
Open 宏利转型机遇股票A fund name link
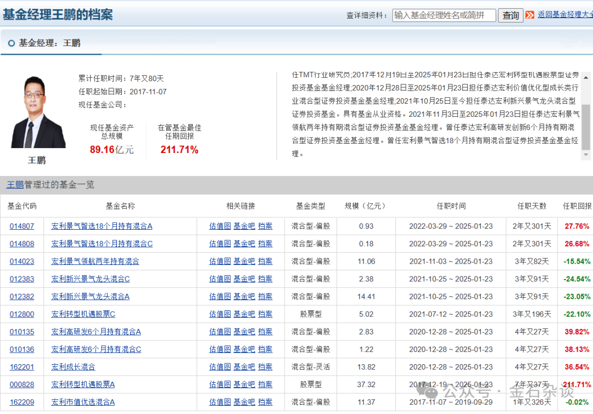(83, 384)
